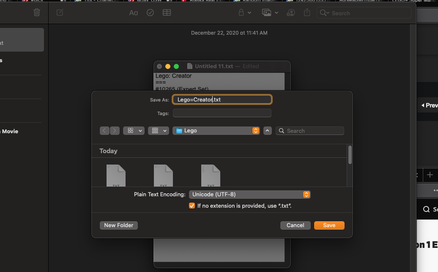Viewport: 438px width, 272px height.
Task: Select the Movie note in Notes sidebar
Action: (x=10, y=132)
